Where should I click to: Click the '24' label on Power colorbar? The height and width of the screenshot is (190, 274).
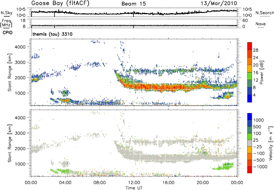256,58
